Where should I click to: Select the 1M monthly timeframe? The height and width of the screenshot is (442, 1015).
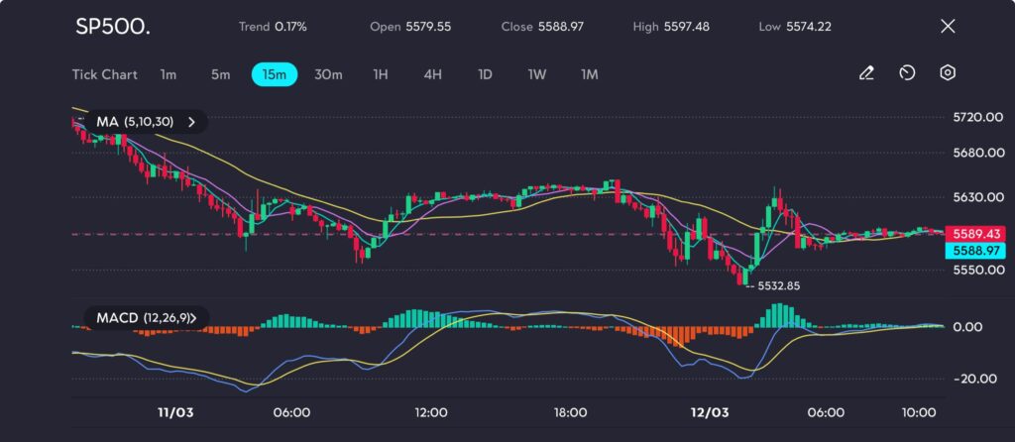click(x=590, y=74)
